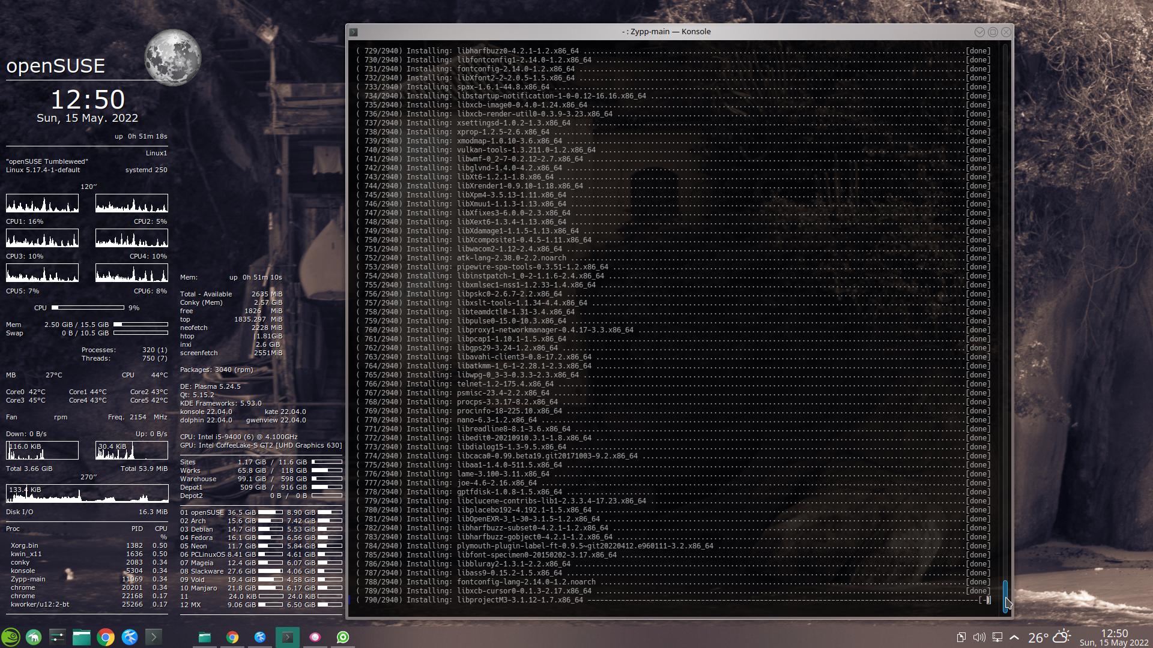
Task: Close the Konsole window
Action: [x=1006, y=32]
